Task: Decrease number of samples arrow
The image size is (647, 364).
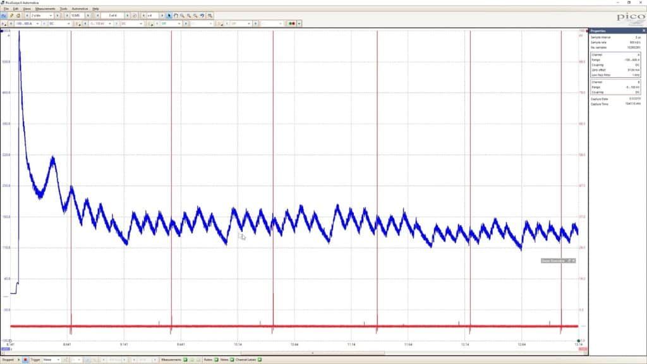Action: [67, 15]
